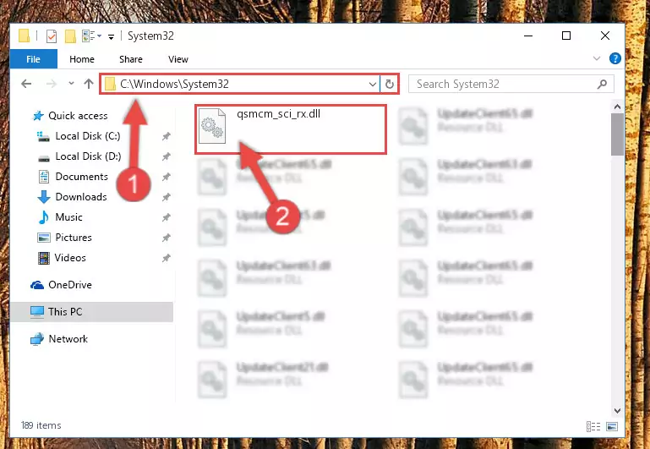This screenshot has width=650, height=449.
Task: Click the pin icon next to Music
Action: click(x=166, y=217)
